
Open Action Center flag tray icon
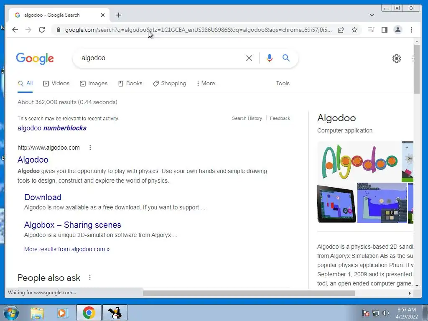tap(365, 313)
